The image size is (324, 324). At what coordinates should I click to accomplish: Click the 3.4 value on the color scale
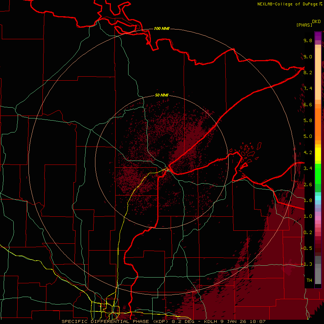pyautogui.click(x=308, y=168)
